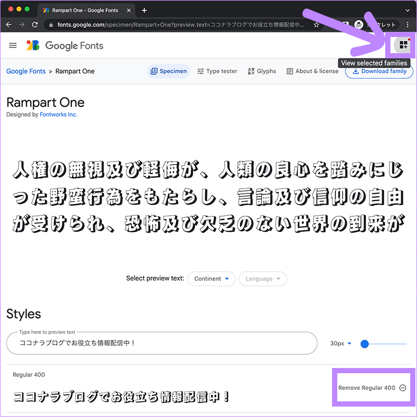Image resolution: width=417 pixels, height=417 pixels.
Task: Click the Google Fonts logo
Action: tap(65, 45)
